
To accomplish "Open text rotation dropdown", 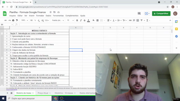I will click(x=125, y=20).
